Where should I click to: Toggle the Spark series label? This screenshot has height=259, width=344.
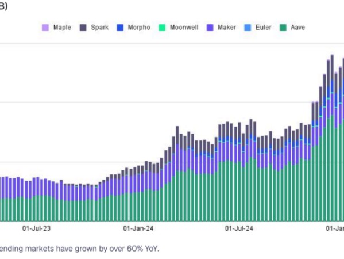(99, 28)
